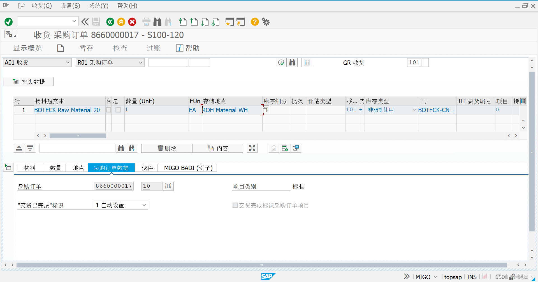This screenshot has width=538, height=282.
Task: Click the table settings icon in item grid header
Action: 523,101
